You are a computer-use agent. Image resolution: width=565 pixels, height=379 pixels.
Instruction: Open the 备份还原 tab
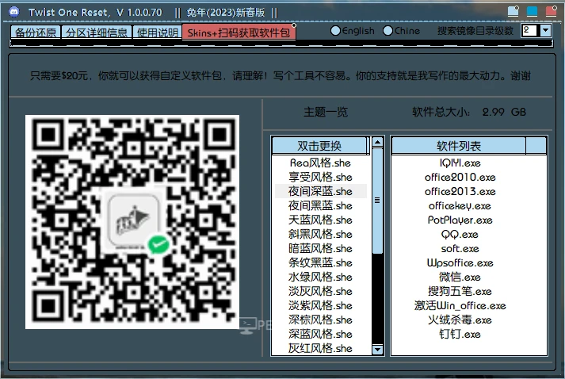click(x=36, y=33)
